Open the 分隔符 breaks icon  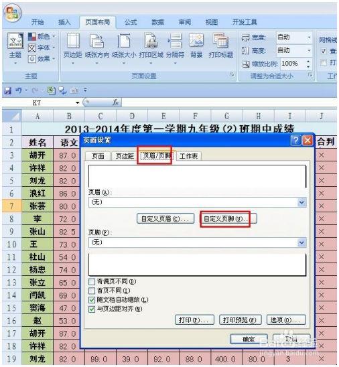coord(175,46)
